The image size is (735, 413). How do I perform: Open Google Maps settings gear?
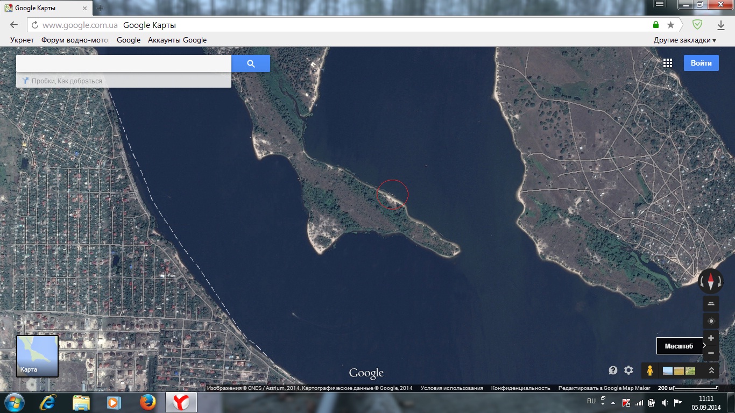(x=628, y=370)
